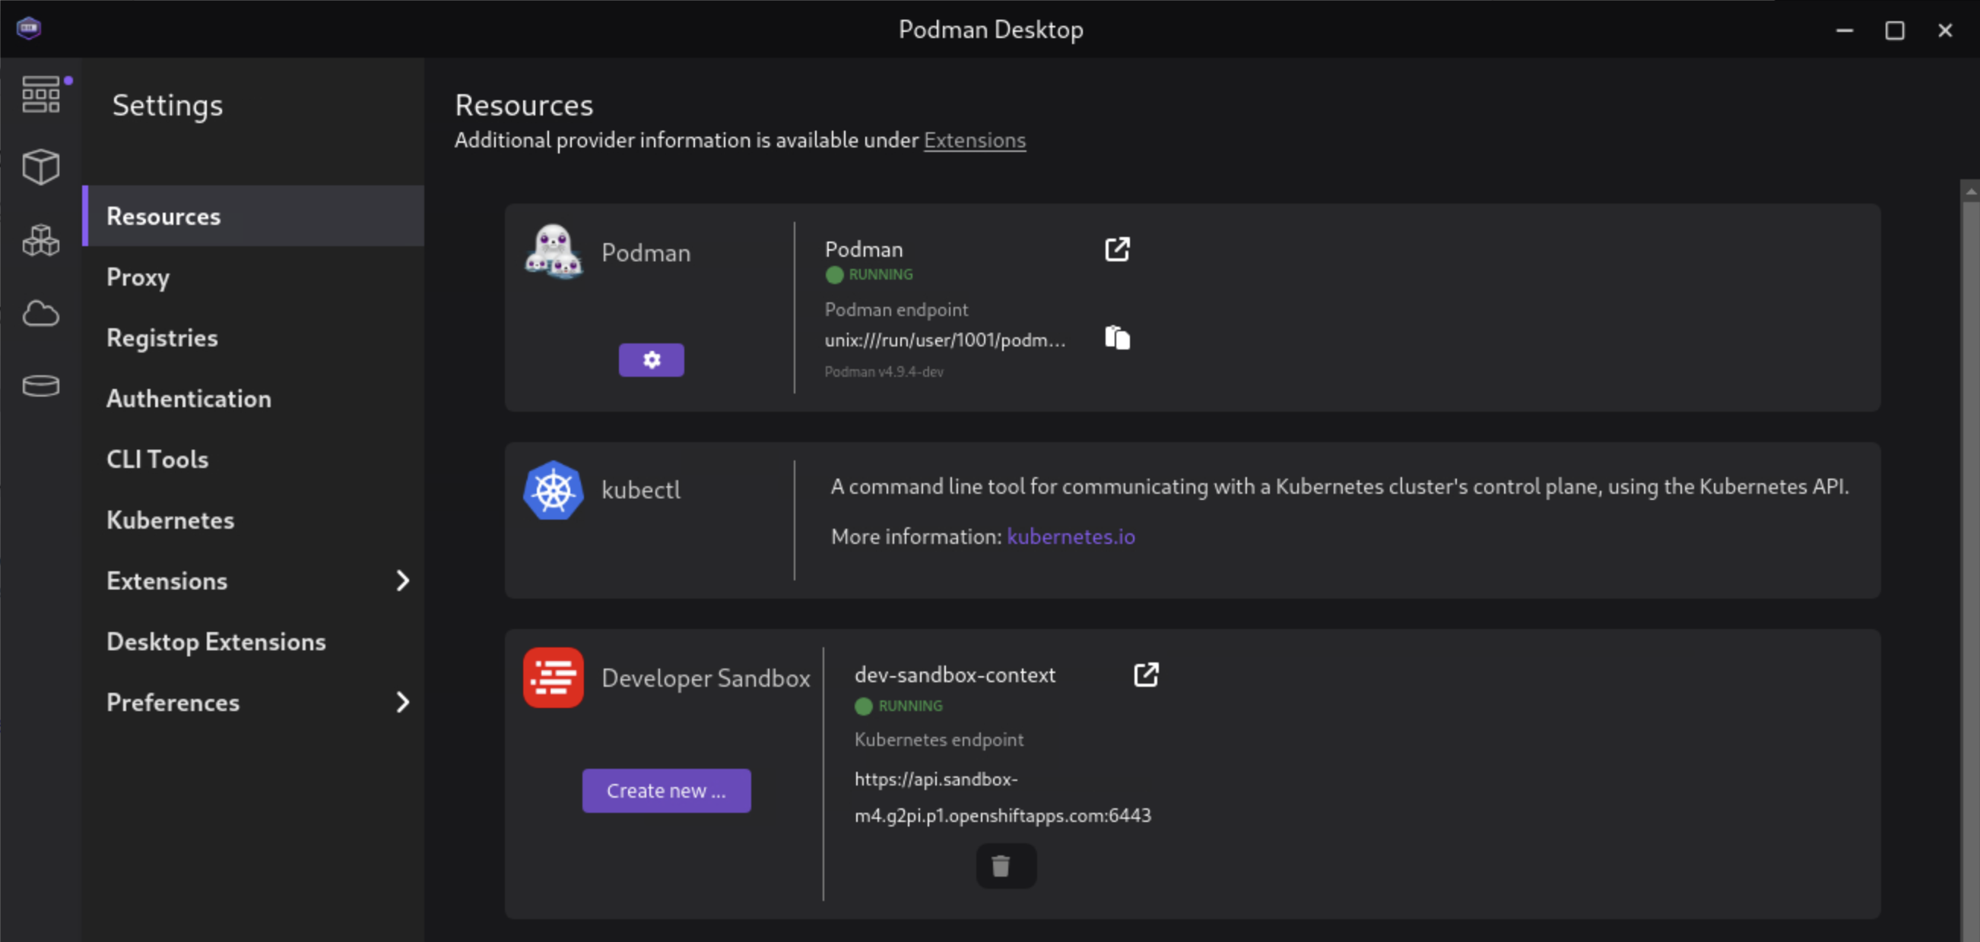Open Podman connection details via arrow icon
The height and width of the screenshot is (942, 1980).
(1117, 248)
